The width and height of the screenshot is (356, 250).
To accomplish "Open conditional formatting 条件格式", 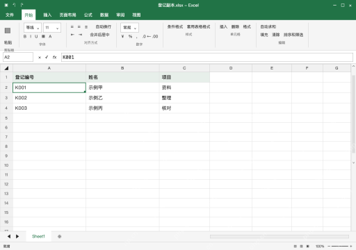I will (175, 27).
